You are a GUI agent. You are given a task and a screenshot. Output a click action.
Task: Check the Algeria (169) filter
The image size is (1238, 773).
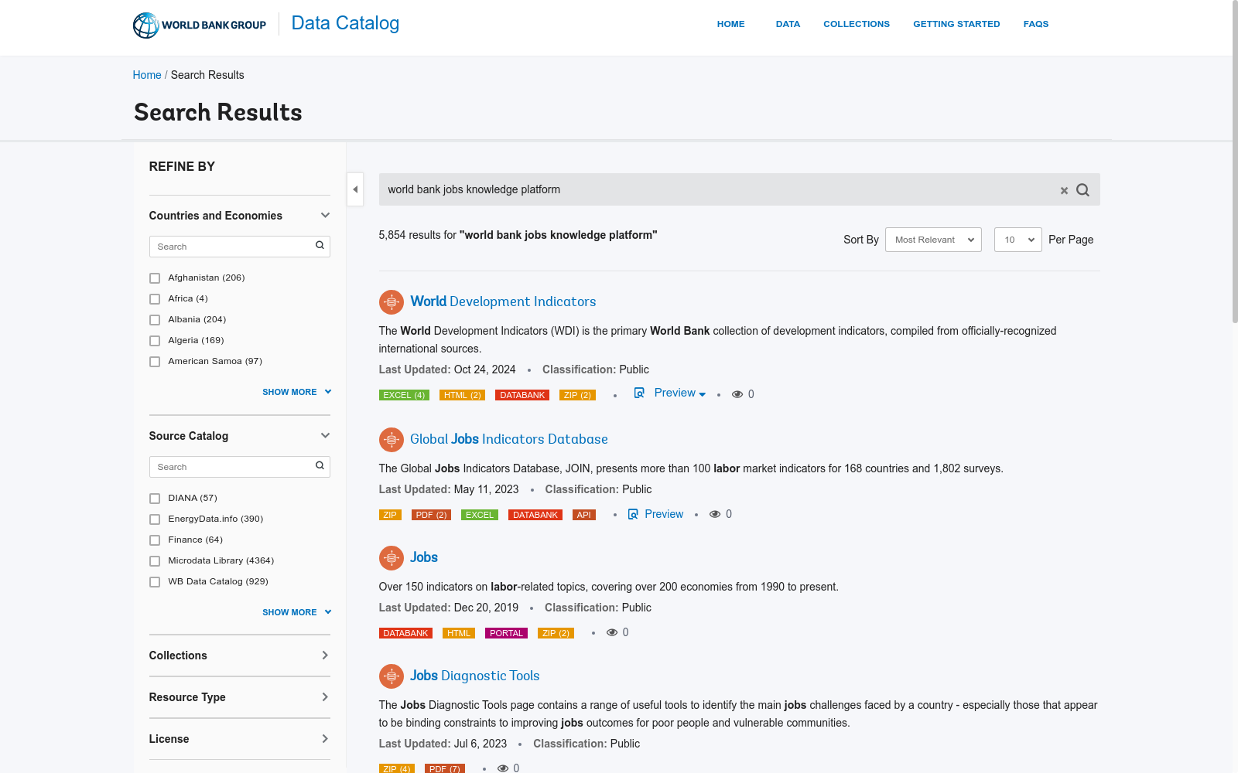coord(155,341)
